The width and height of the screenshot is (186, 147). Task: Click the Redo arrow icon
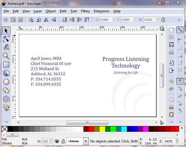click(x=171, y=89)
